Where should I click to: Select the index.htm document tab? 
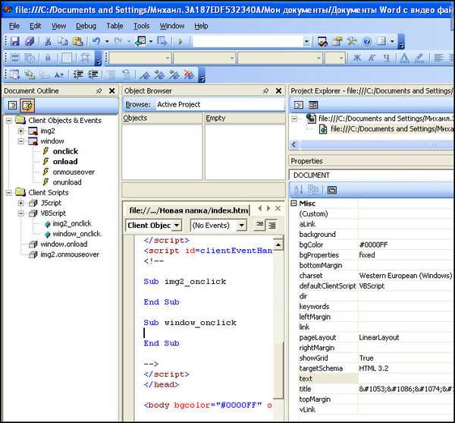[x=188, y=210]
